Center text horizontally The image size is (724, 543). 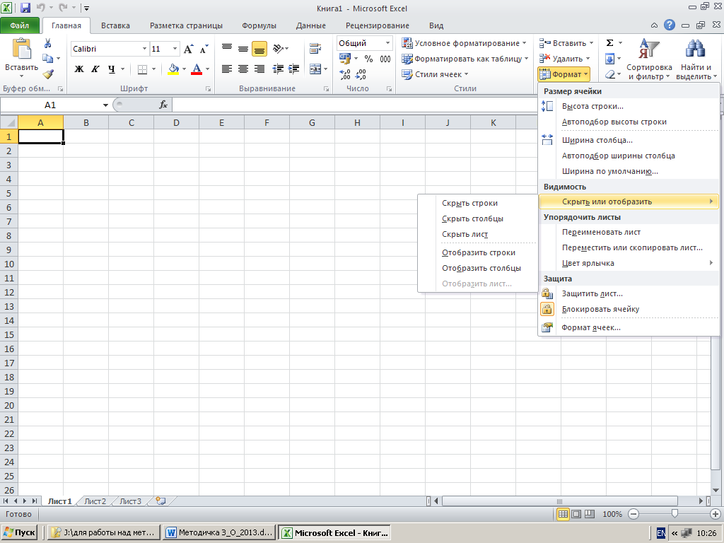(x=243, y=69)
